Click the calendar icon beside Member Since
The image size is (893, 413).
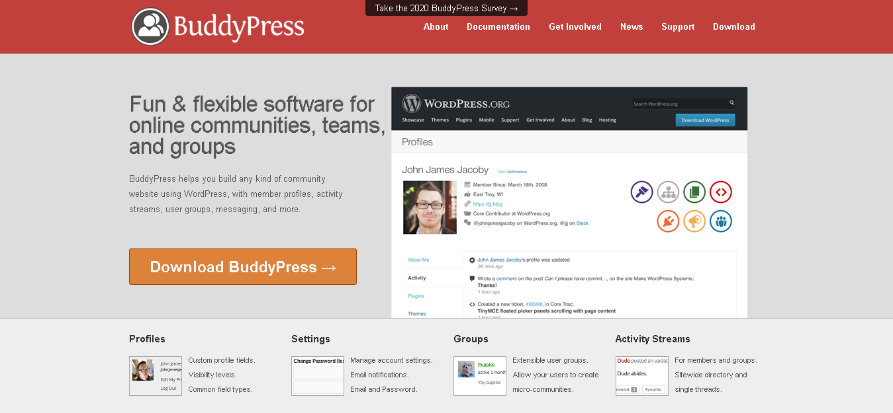467,185
